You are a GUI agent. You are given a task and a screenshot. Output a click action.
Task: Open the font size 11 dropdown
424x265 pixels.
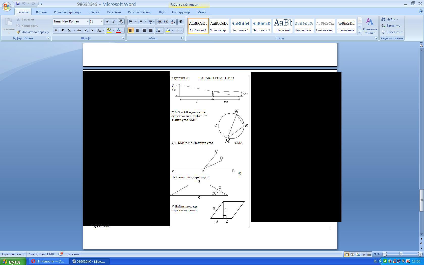(101, 22)
